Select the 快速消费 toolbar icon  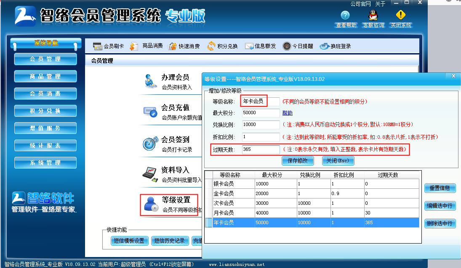click(x=187, y=46)
